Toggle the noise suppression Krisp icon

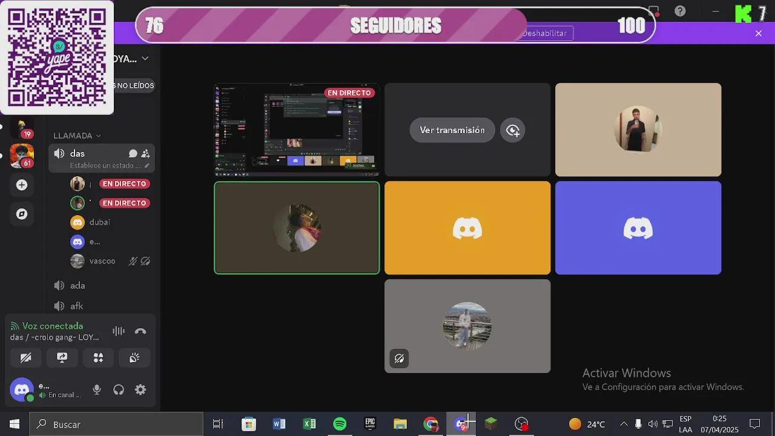pos(118,331)
